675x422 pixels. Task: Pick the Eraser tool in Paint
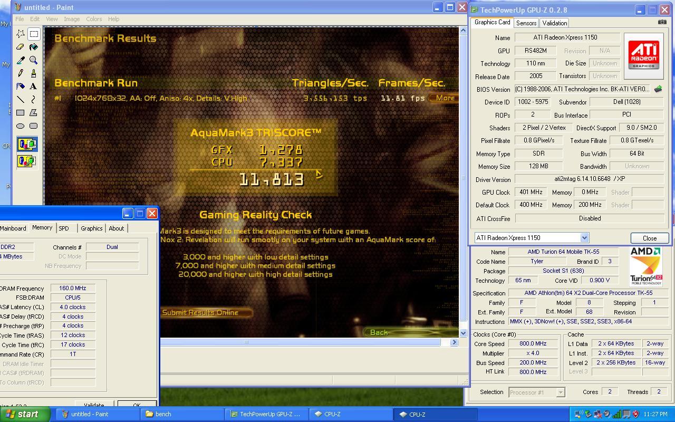click(x=20, y=47)
